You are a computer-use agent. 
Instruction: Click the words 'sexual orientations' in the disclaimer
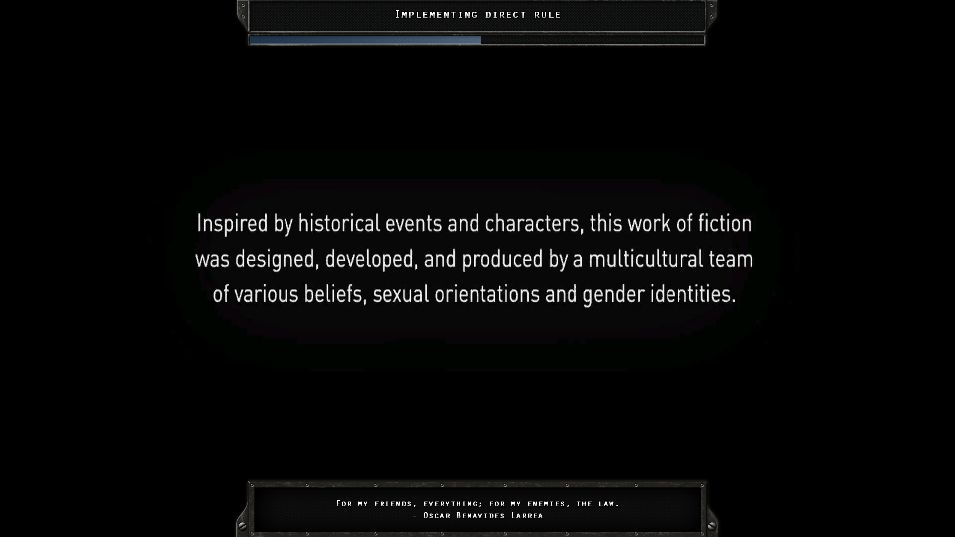456,294
